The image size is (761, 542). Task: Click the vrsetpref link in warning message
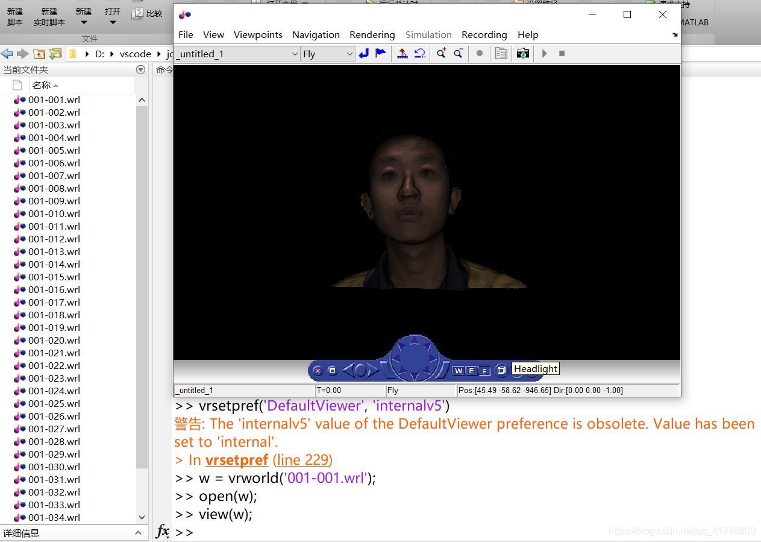pos(237,460)
